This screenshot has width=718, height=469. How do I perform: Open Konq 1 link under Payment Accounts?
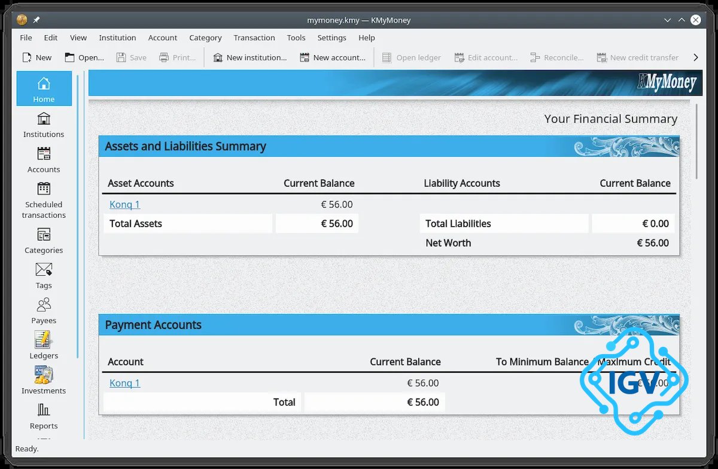[x=124, y=383]
